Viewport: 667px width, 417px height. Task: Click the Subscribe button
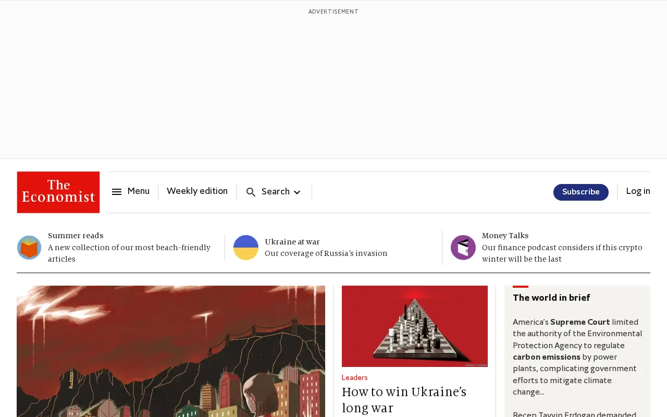tap(580, 192)
